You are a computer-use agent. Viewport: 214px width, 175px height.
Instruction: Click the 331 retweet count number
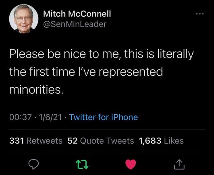pyautogui.click(x=17, y=141)
